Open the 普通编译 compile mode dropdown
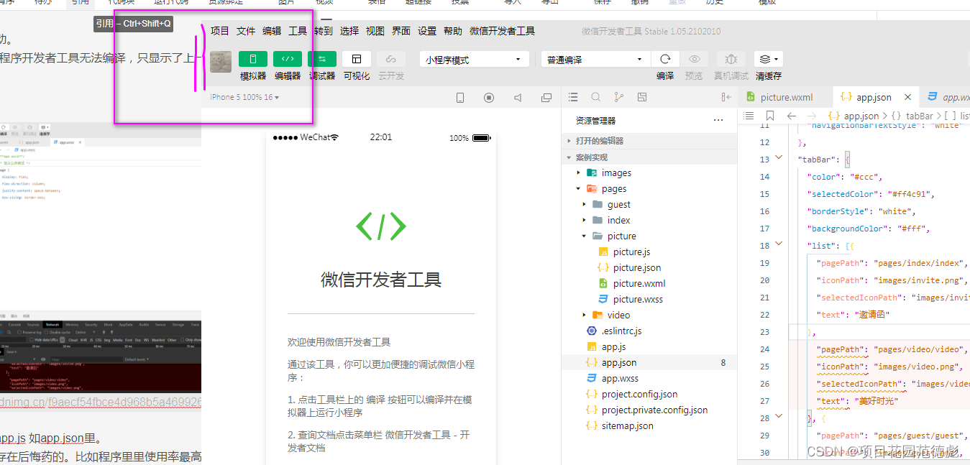 (x=595, y=58)
